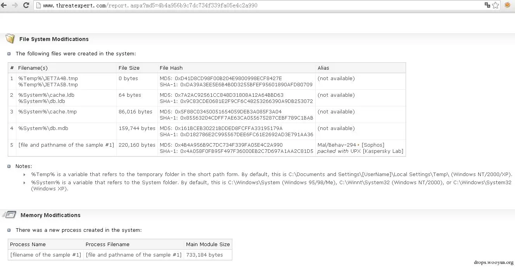Click (not available) alias in row 1
Viewport: 515px width, 267px height.
336,79
